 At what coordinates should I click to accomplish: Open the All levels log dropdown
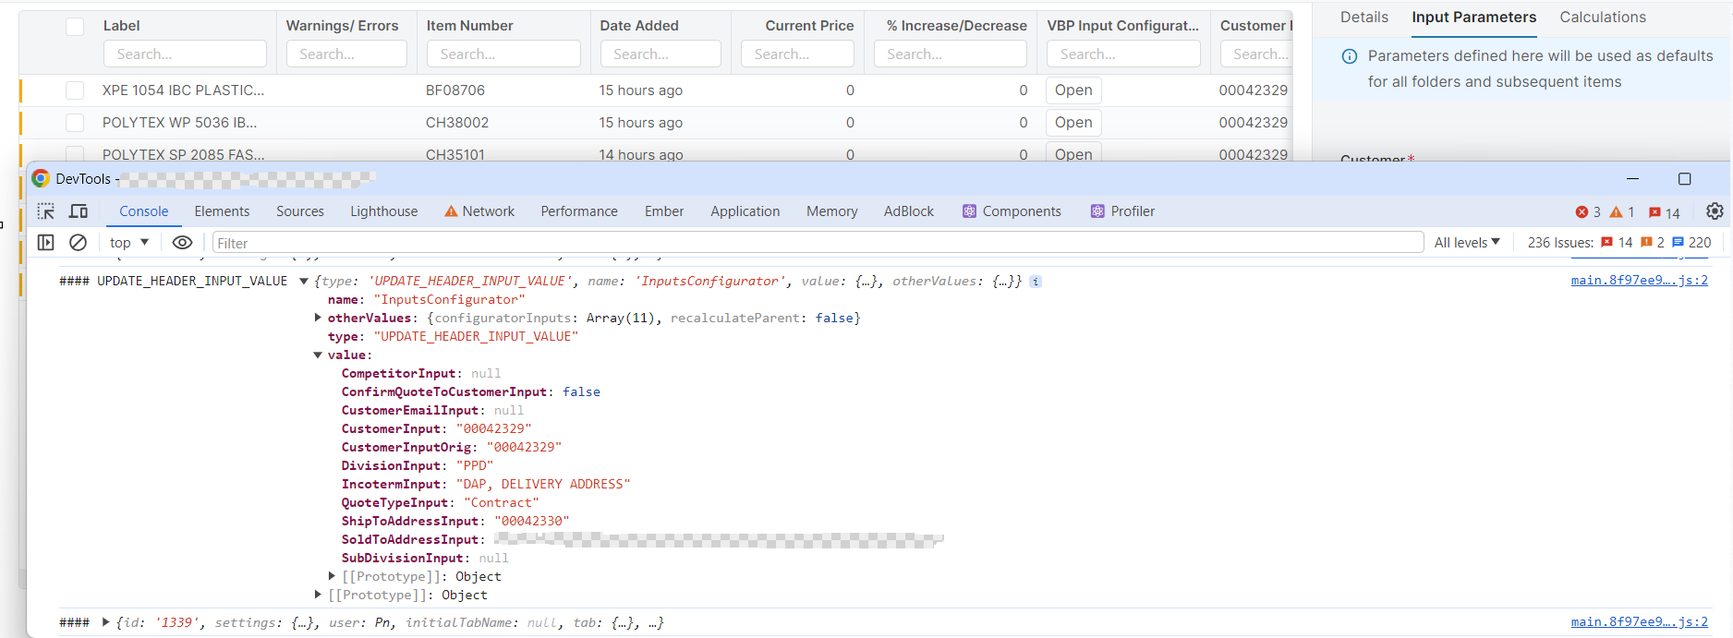[x=1467, y=243]
